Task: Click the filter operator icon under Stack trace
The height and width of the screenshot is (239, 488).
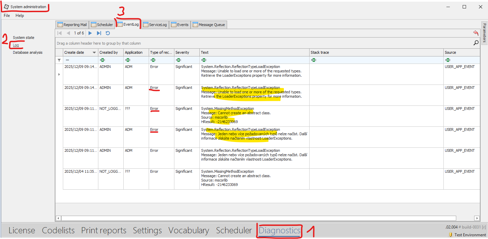Action: point(313,60)
